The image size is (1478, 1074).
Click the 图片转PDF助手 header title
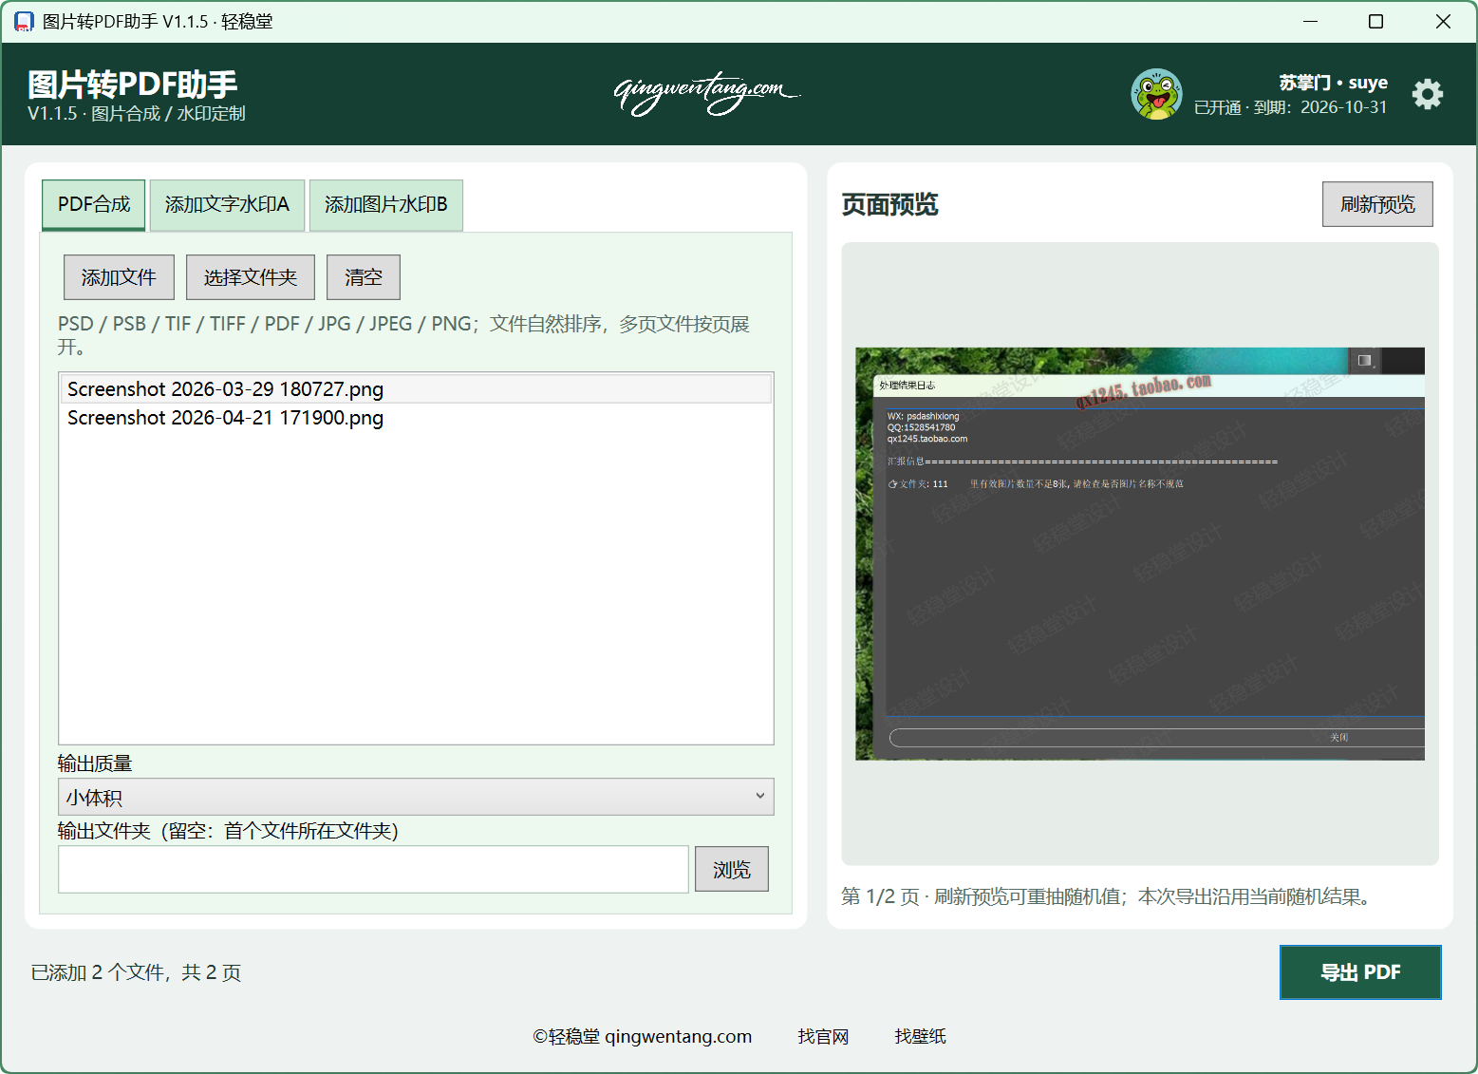[132, 85]
